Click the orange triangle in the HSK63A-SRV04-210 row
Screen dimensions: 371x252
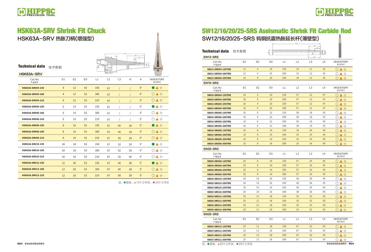pos(157,100)
